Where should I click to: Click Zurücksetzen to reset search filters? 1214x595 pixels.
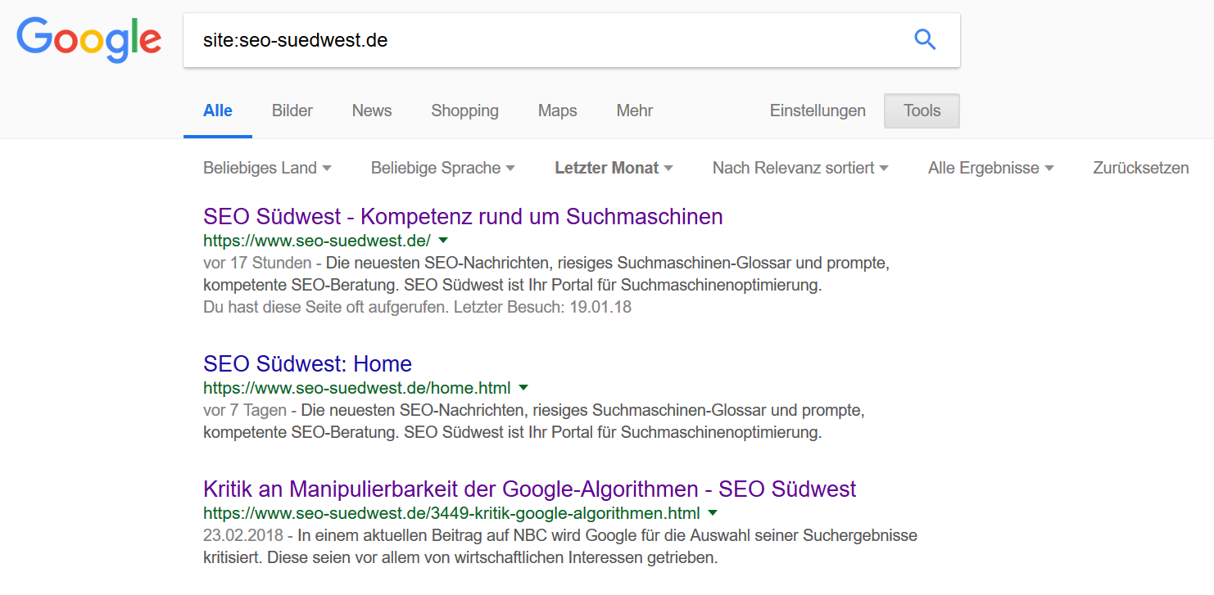[1141, 168]
